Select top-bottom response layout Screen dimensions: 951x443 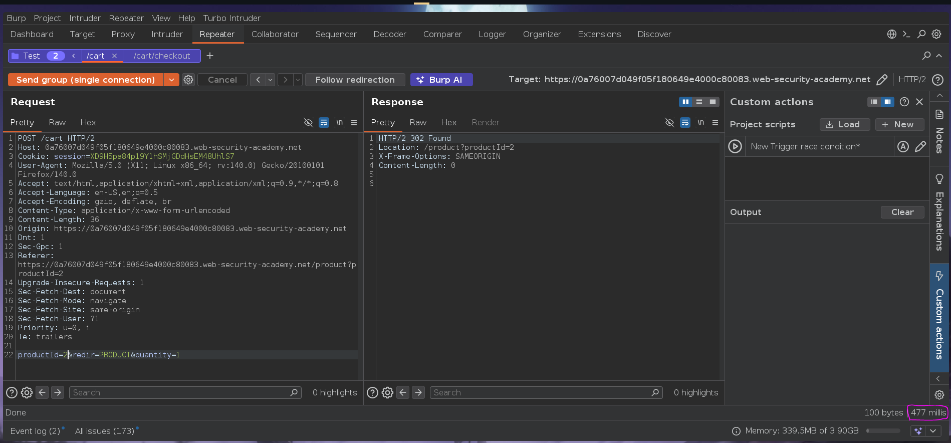(699, 102)
